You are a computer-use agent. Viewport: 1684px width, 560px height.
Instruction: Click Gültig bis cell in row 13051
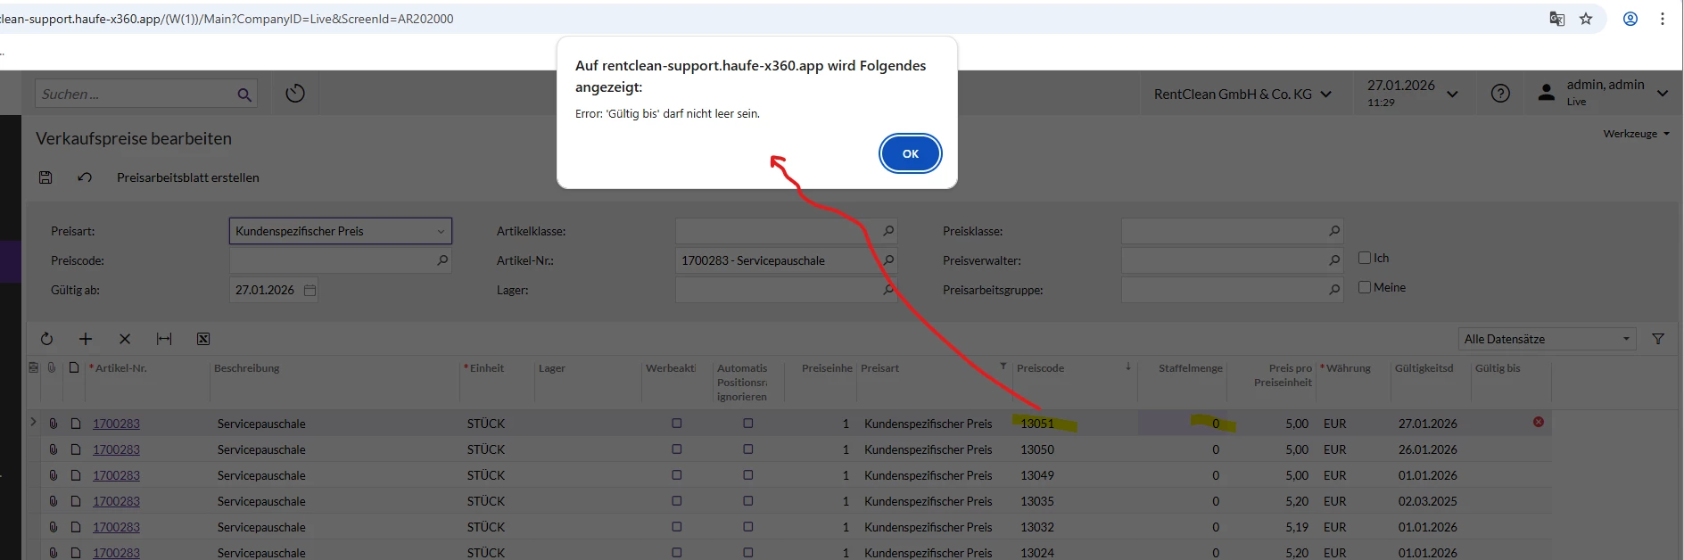pos(1511,424)
